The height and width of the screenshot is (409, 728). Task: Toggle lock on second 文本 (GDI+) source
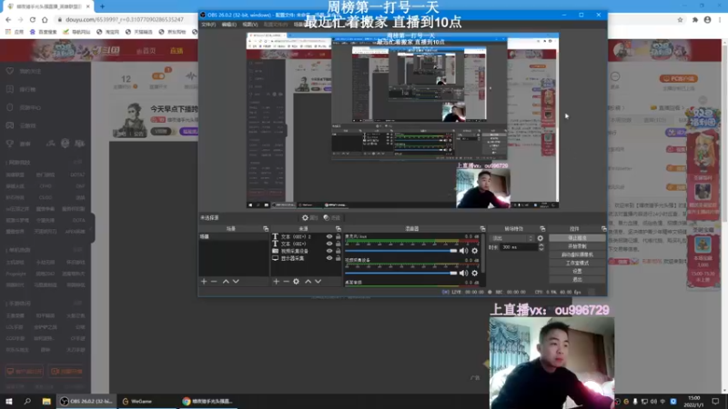tap(338, 244)
